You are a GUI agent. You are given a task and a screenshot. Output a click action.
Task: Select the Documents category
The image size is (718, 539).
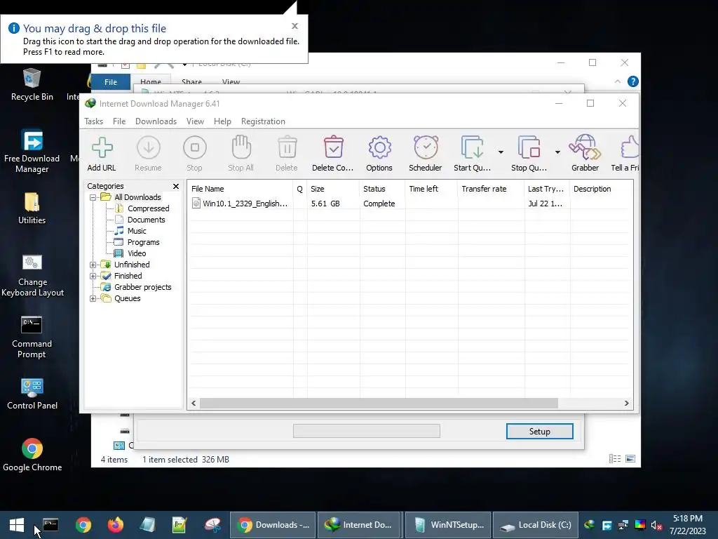click(x=146, y=220)
